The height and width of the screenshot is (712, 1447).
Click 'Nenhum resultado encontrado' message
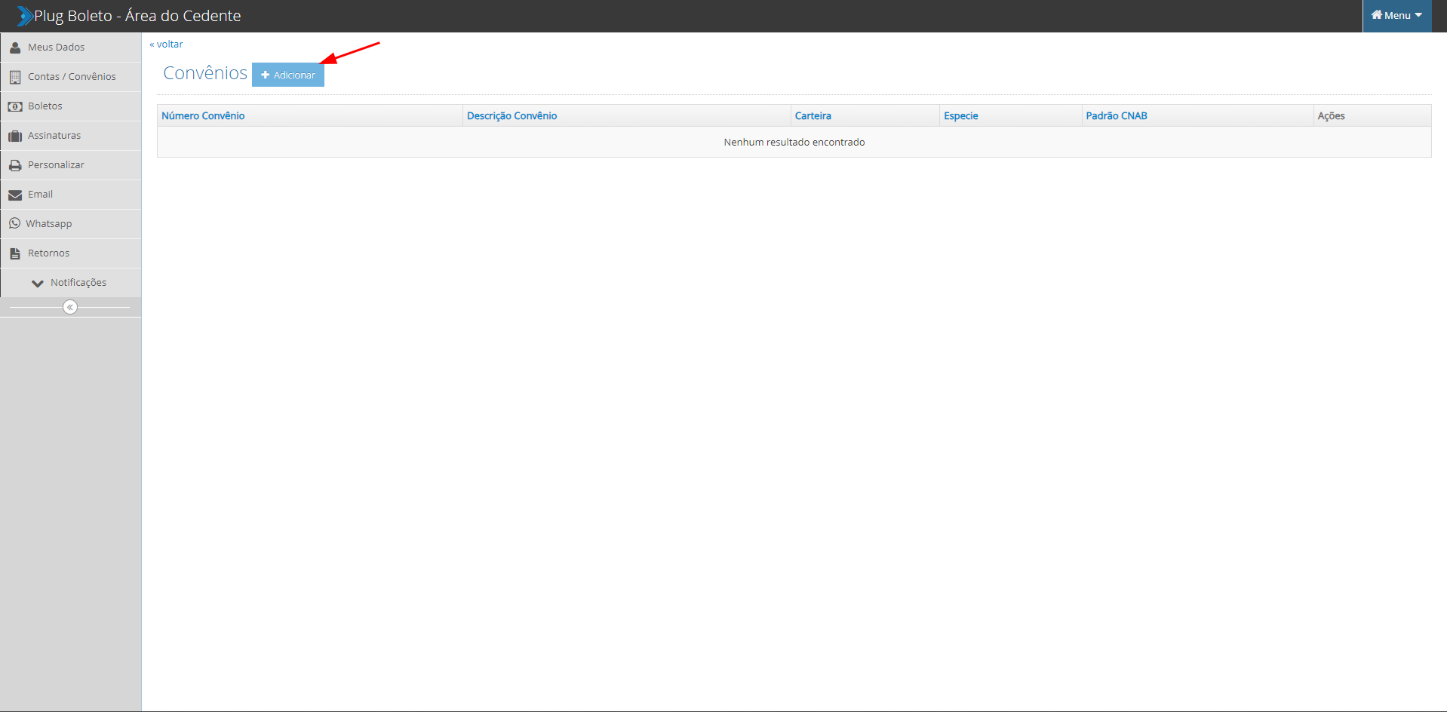[794, 142]
